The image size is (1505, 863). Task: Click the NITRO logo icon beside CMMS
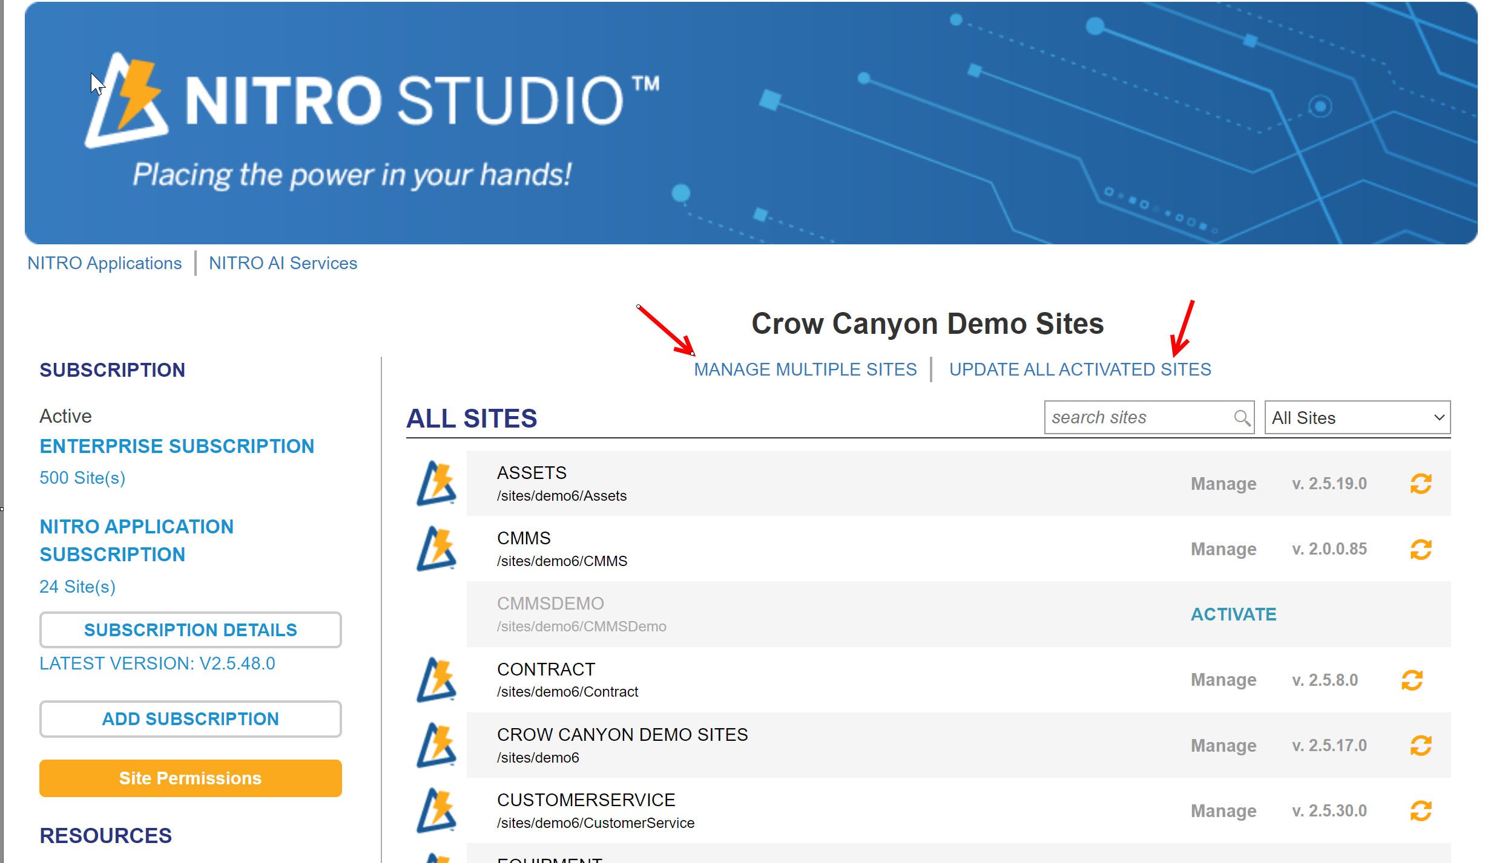click(x=436, y=548)
